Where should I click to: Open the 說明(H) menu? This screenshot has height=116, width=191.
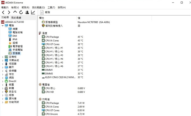(x=62, y=7)
